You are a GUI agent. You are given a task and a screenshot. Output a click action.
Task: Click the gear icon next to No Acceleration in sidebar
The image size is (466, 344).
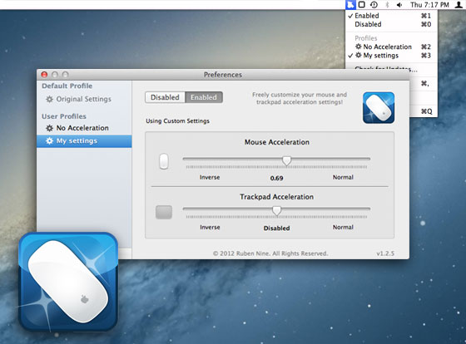click(49, 128)
